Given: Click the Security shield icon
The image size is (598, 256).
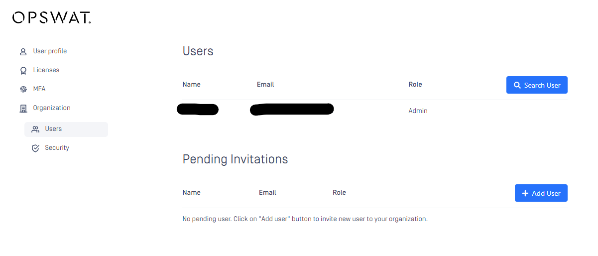Looking at the screenshot, I should coord(35,148).
